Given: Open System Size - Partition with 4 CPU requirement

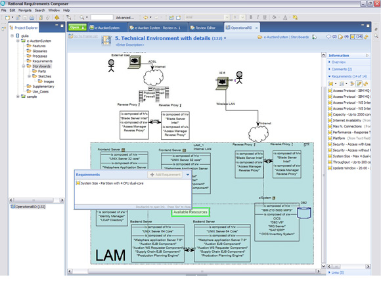Looking at the screenshot, I should tap(110, 183).
